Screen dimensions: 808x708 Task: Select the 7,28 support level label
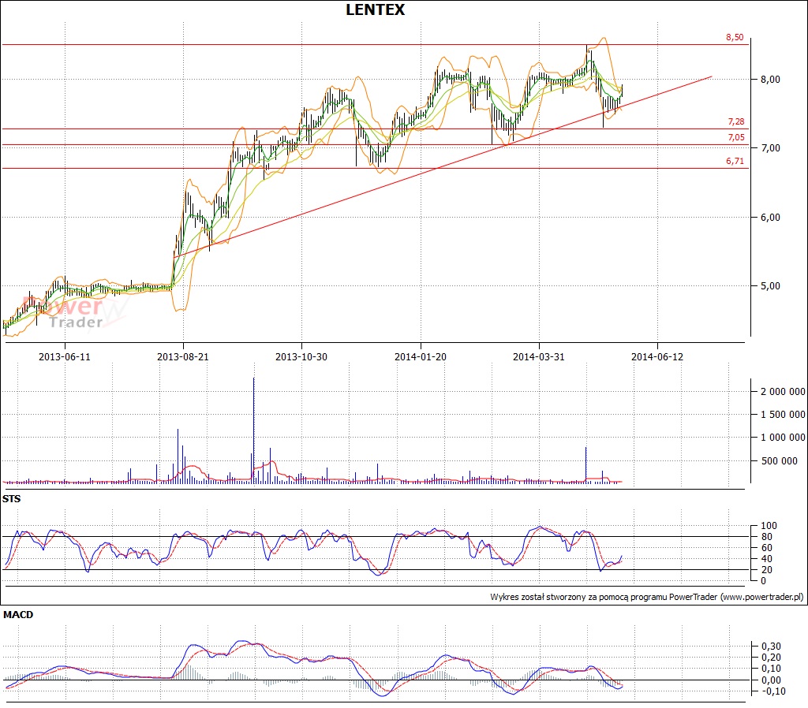[x=736, y=121]
